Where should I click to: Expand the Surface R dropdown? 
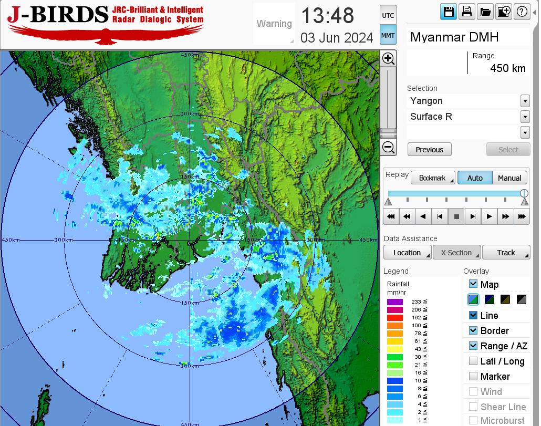coord(525,117)
